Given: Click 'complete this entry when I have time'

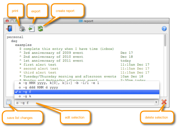Looking at the screenshot, I should pyautogui.click(x=66, y=49).
